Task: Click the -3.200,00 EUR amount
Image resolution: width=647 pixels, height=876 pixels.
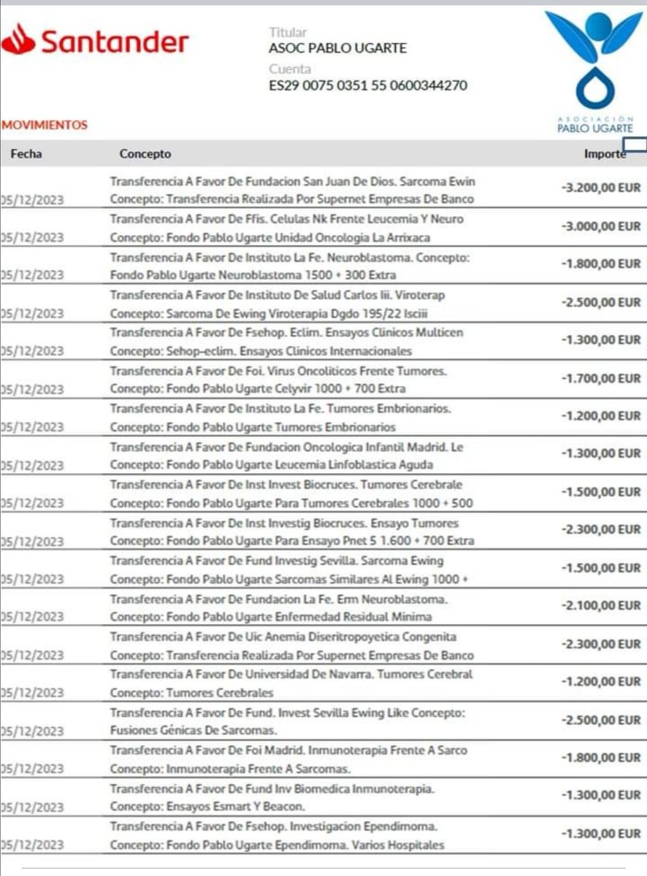Action: pyautogui.click(x=600, y=188)
